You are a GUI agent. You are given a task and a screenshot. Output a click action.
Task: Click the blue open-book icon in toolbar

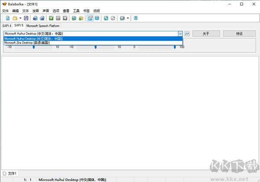tap(97, 18)
